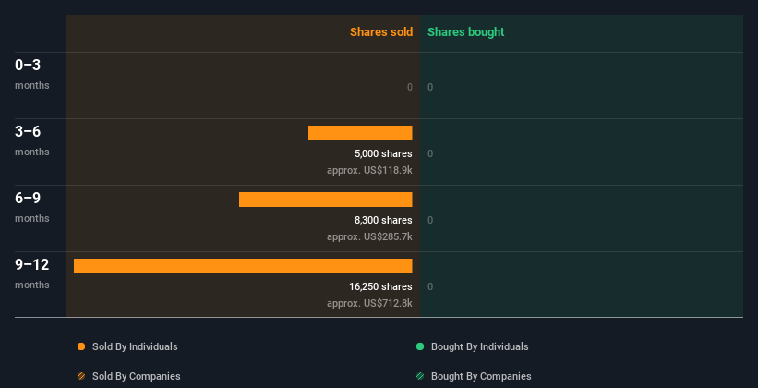Click the orange Sold By Individuals dot

(81, 346)
